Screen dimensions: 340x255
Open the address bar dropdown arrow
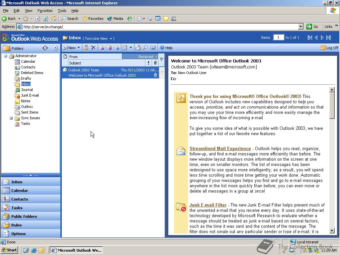300,27
